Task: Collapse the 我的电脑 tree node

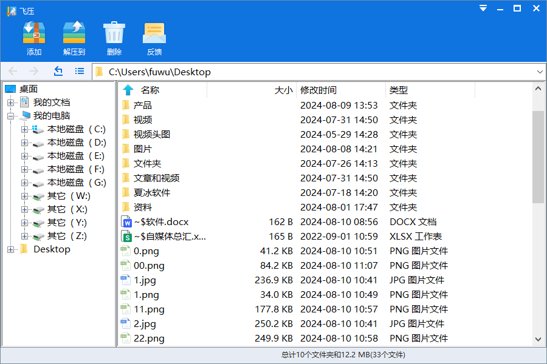Action: pyautogui.click(x=10, y=116)
